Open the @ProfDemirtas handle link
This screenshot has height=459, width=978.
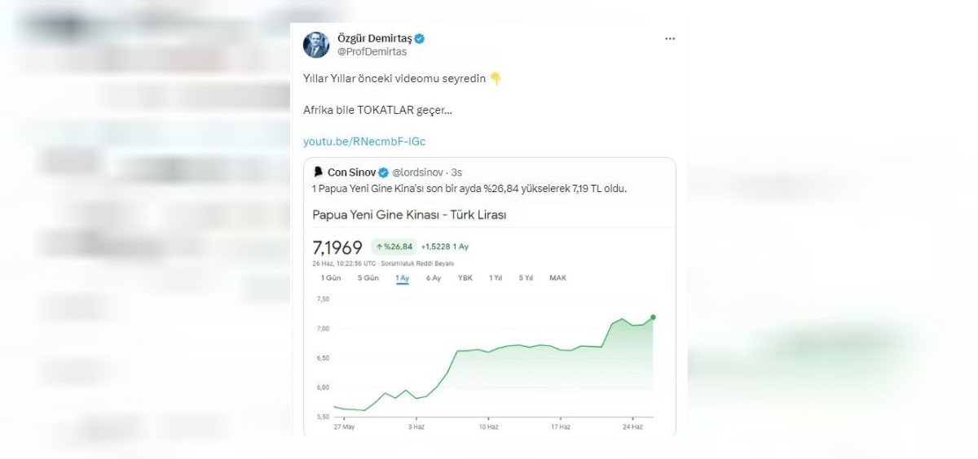tap(372, 52)
